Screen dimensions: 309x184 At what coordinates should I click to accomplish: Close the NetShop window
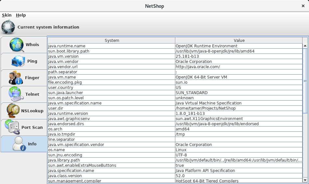303,6
